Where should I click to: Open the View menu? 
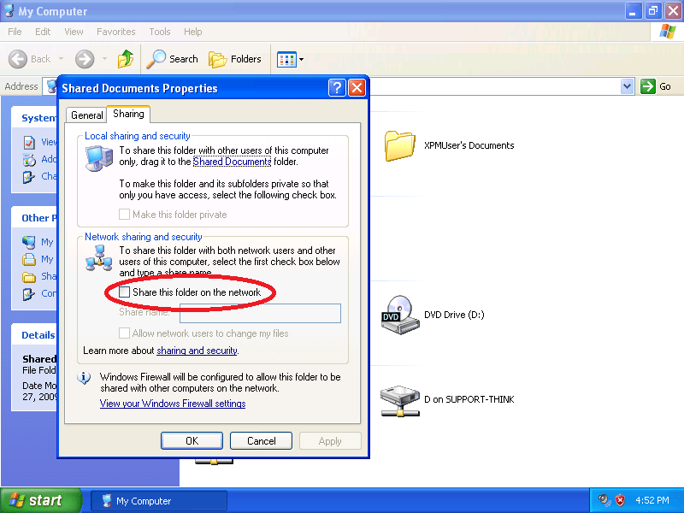tap(74, 32)
